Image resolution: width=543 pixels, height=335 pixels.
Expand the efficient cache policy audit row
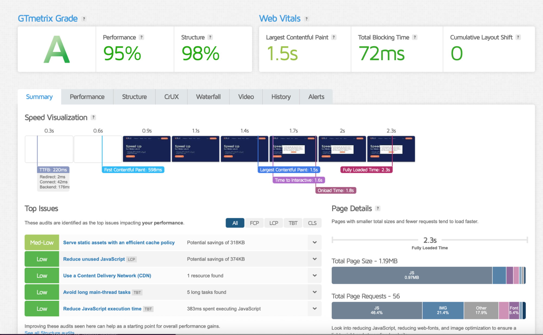point(315,242)
